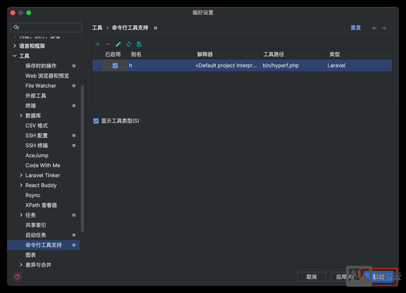Click the '<Default project interpr...' cell
The width and height of the screenshot is (406, 293).
tap(227, 66)
